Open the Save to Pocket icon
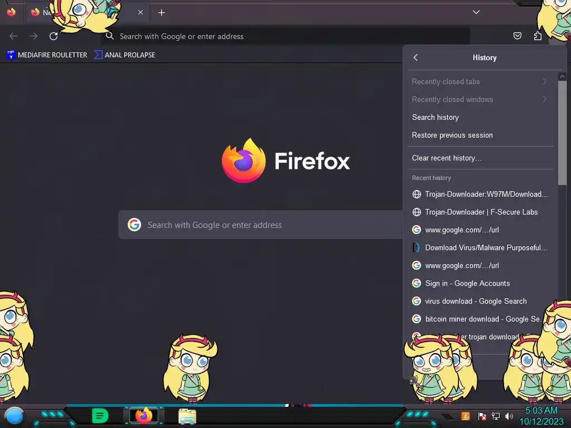This screenshot has width=571, height=428. pyautogui.click(x=517, y=36)
